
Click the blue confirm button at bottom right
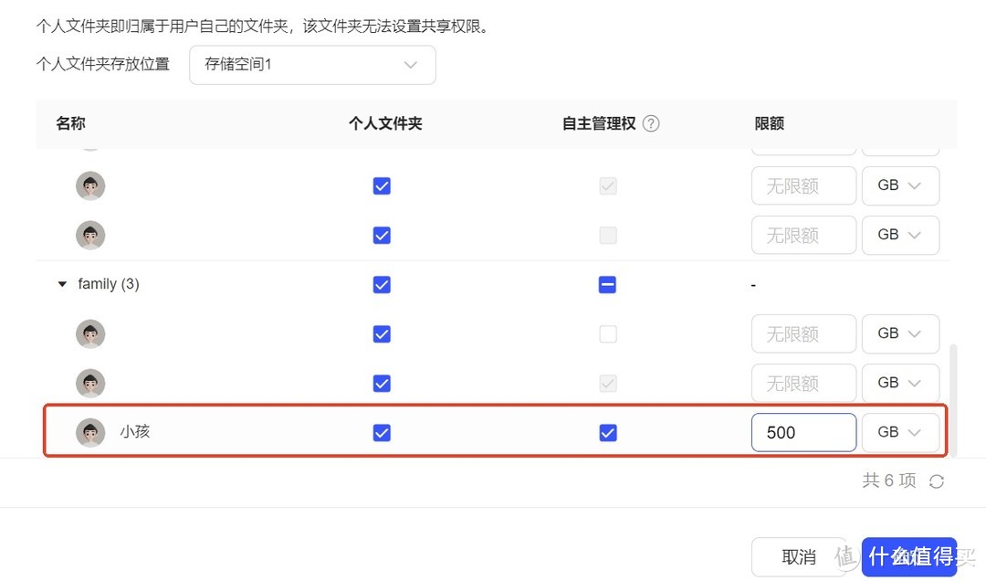point(909,556)
